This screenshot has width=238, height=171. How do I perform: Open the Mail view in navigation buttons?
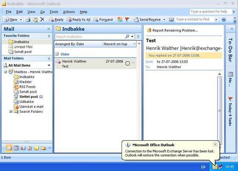point(9,148)
